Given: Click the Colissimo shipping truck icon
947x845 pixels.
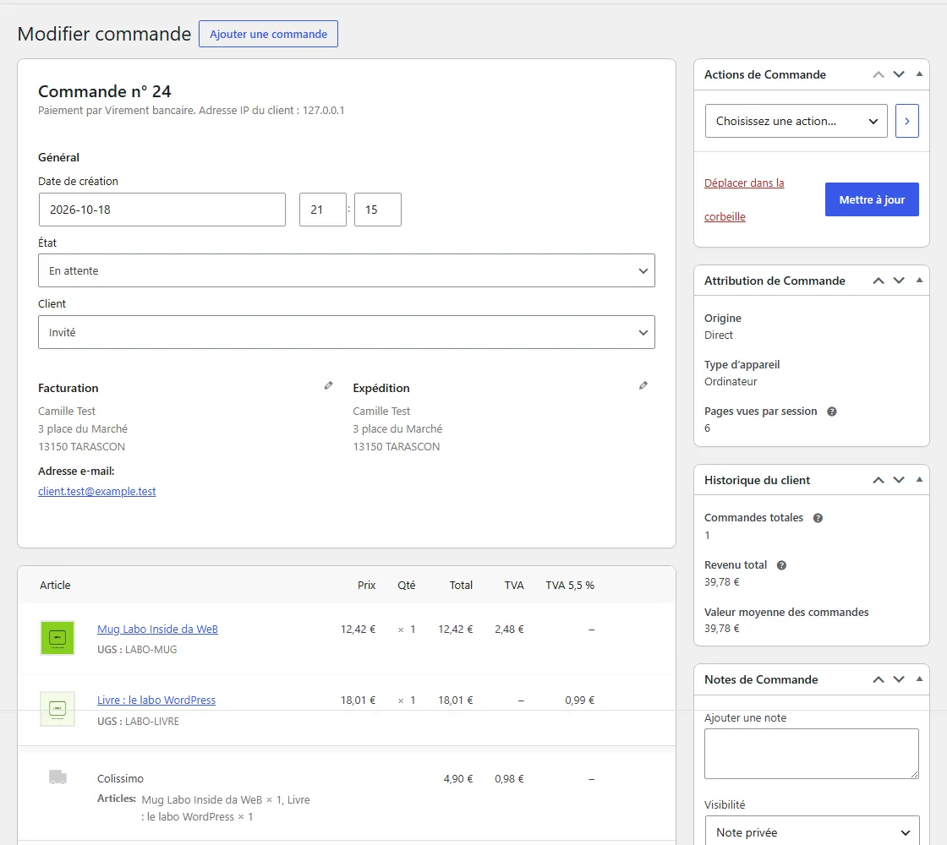Looking at the screenshot, I should pos(57,777).
